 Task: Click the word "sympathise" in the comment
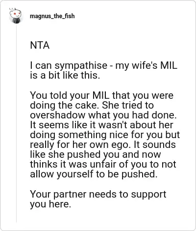[x=81, y=66]
